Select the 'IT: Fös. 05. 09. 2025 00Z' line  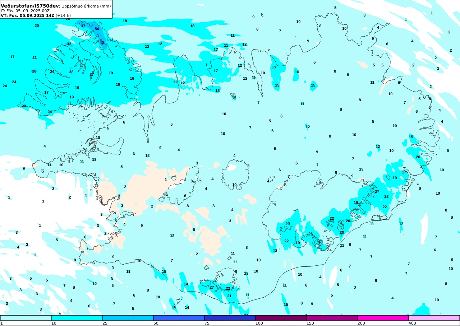click(x=25, y=11)
